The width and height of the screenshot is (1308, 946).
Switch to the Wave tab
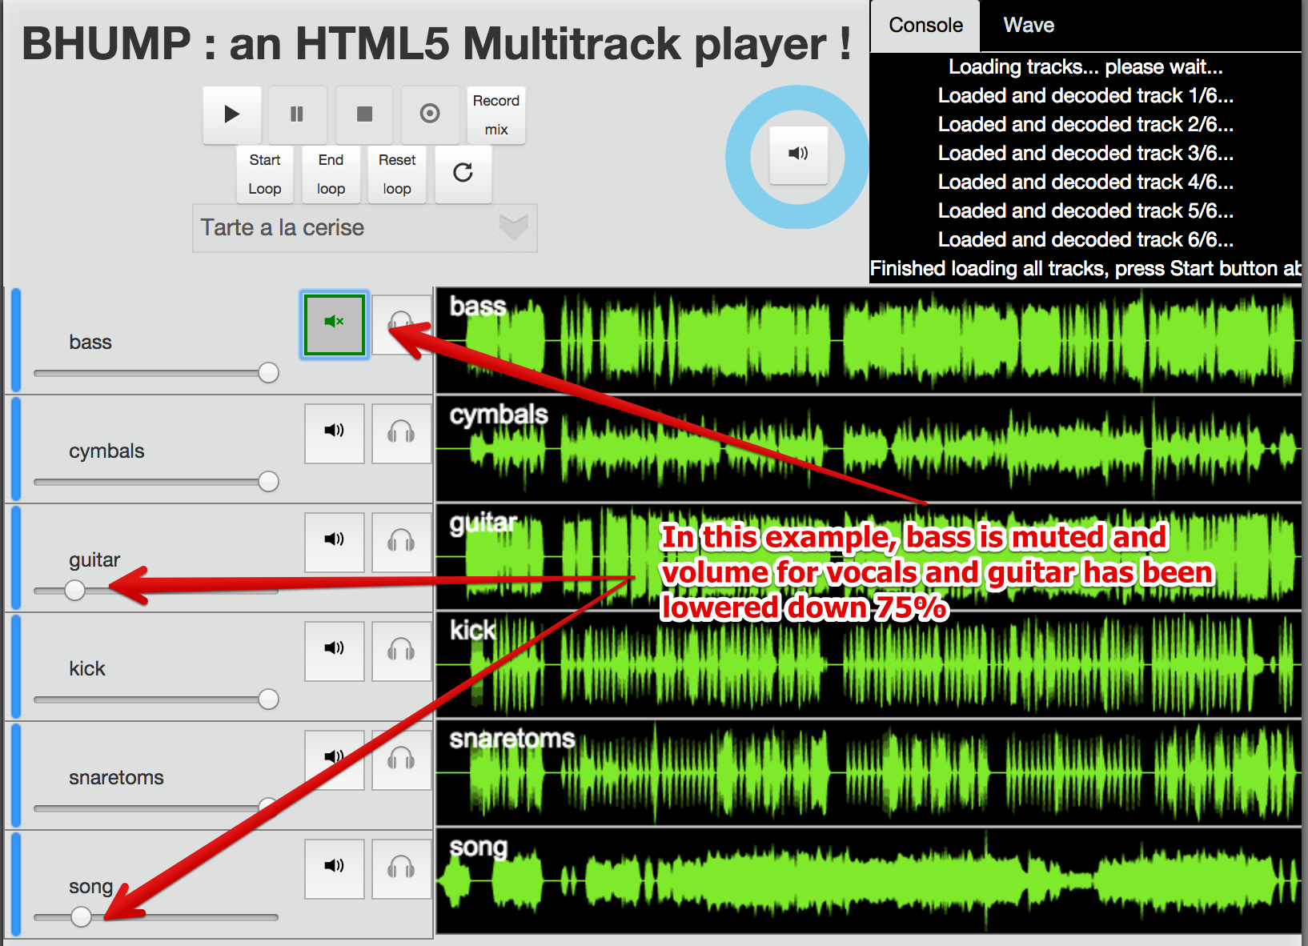1029,26
